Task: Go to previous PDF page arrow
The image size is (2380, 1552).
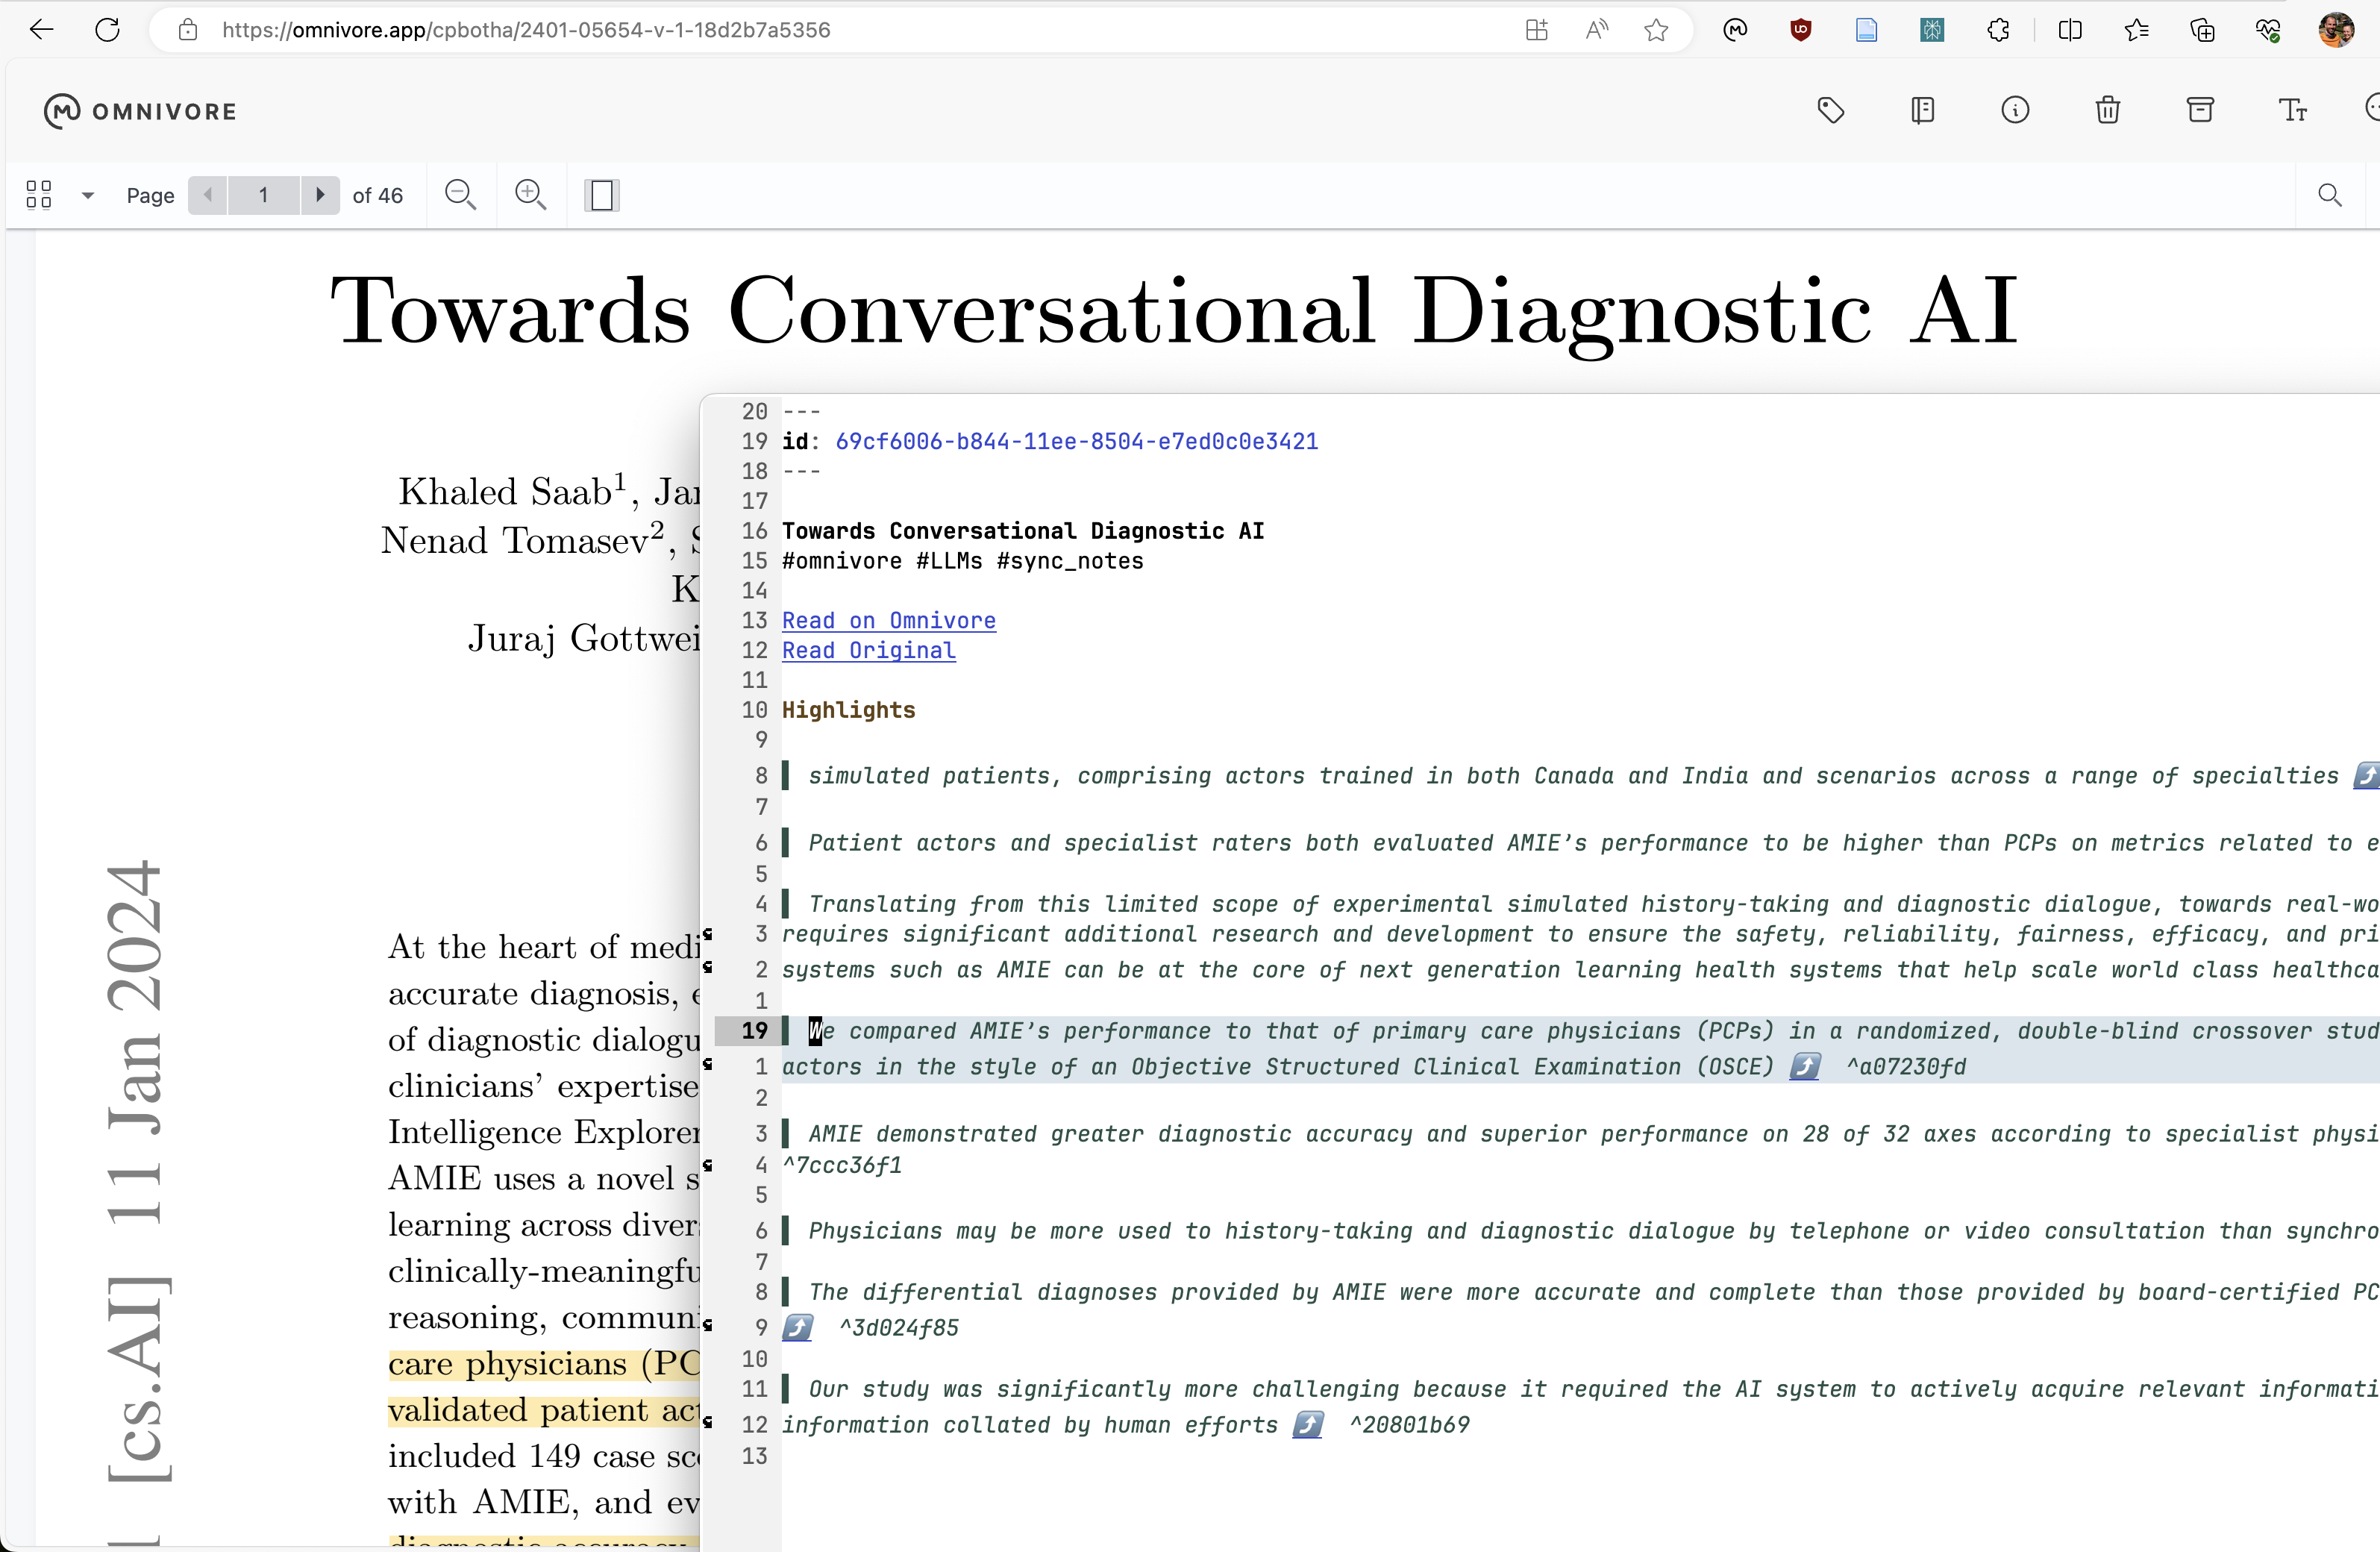Action: [x=208, y=195]
